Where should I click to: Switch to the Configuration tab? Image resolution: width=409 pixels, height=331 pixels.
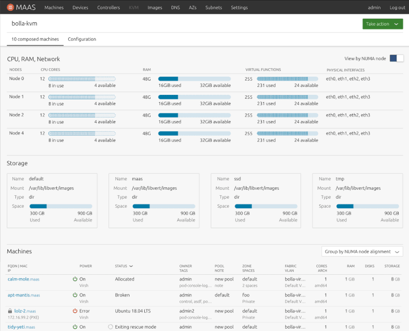82,39
